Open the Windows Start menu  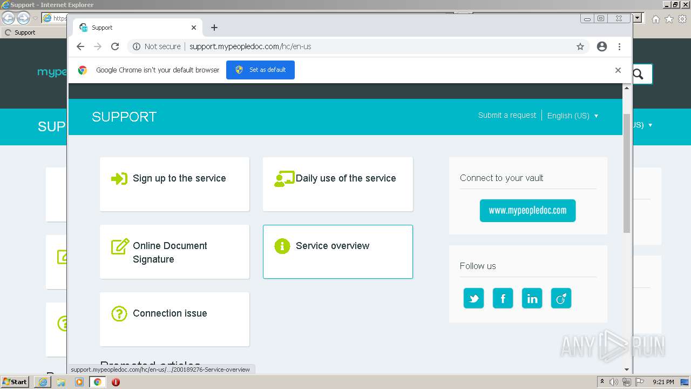(15, 382)
